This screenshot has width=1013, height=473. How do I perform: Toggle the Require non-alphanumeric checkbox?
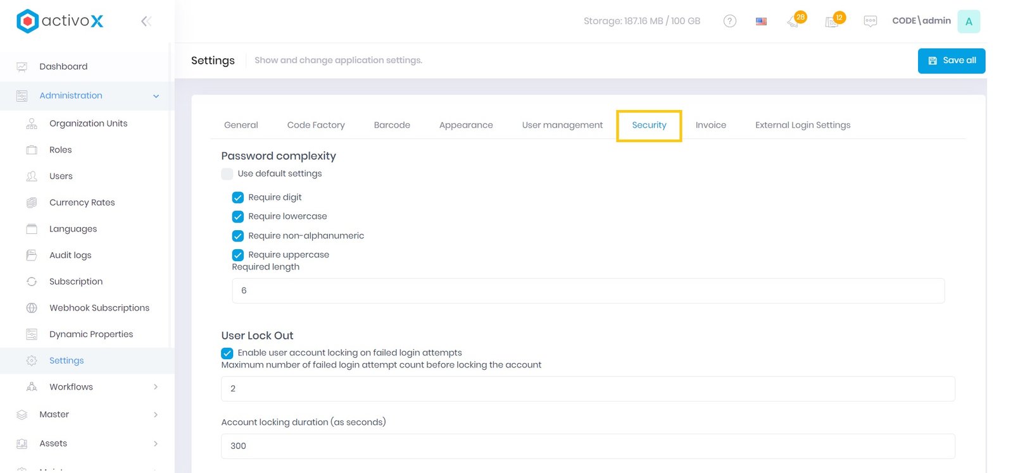click(238, 236)
